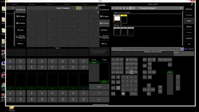Click the Page + key
The width and height of the screenshot is (199, 112).
(x=160, y=87)
